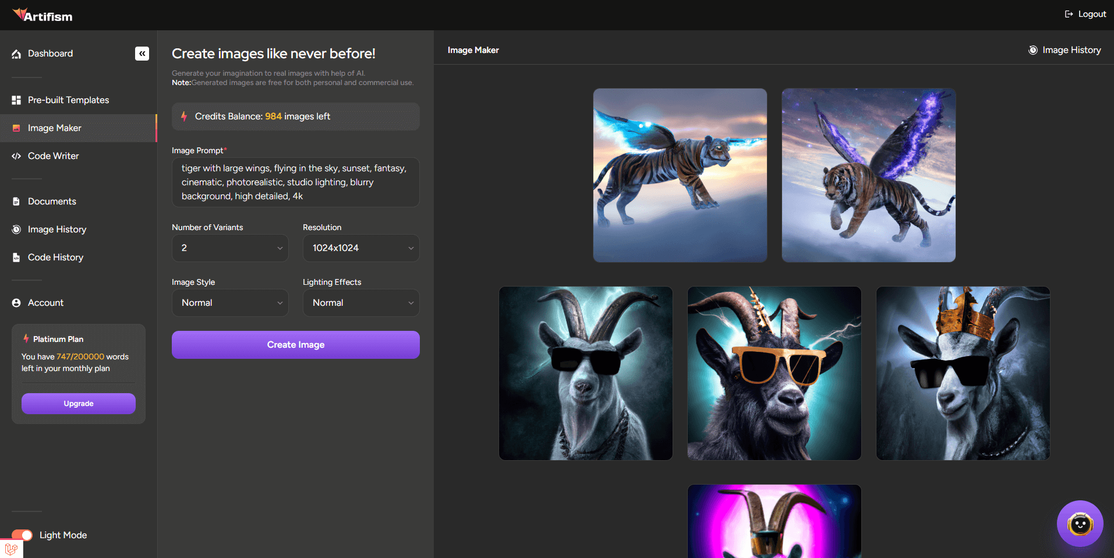
Task: Open the Number of Variants dropdown
Action: pos(230,248)
